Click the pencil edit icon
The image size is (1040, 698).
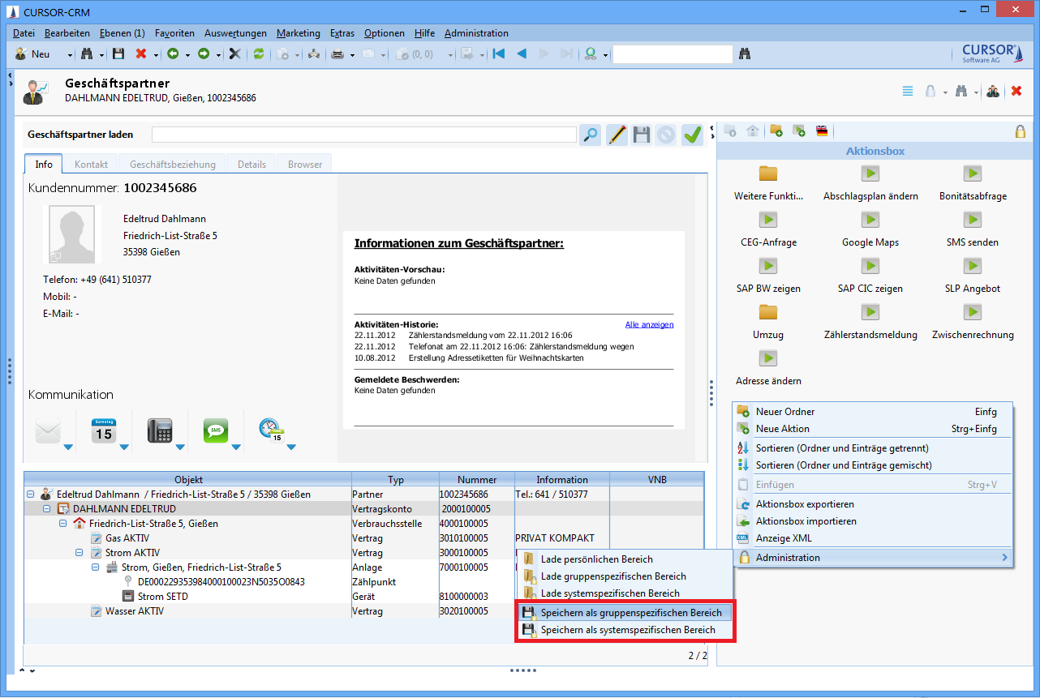click(617, 135)
